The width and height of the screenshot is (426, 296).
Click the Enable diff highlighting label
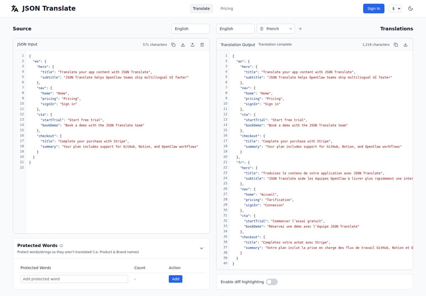pos(242,282)
